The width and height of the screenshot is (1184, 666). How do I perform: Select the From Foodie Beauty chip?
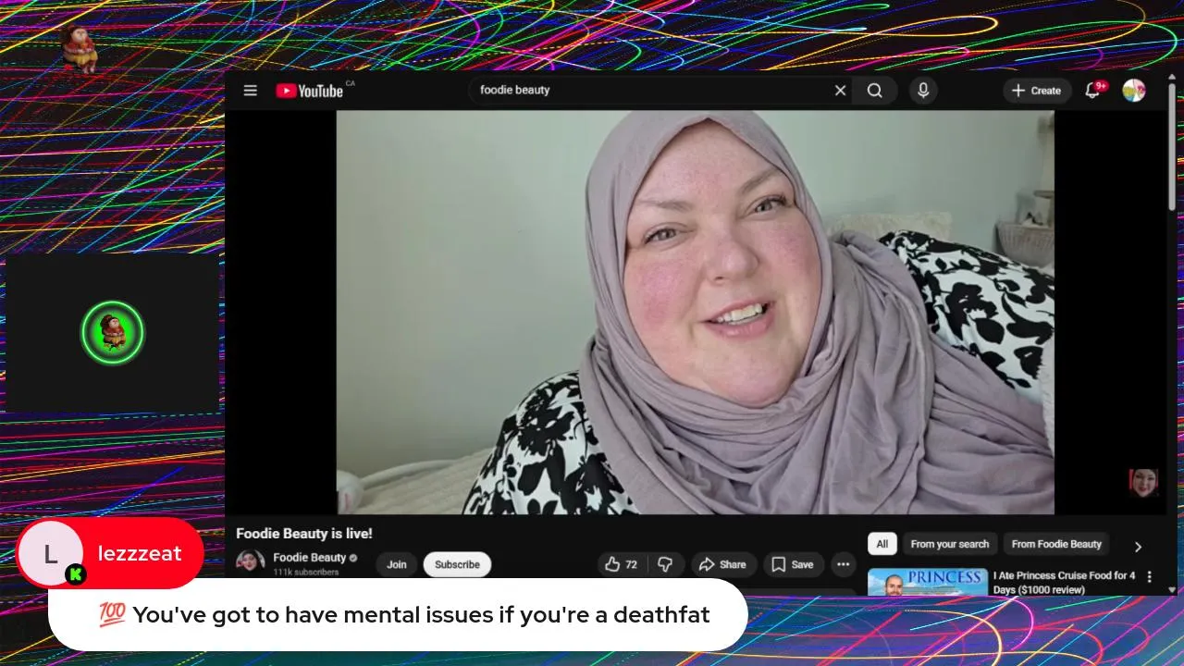tap(1056, 544)
